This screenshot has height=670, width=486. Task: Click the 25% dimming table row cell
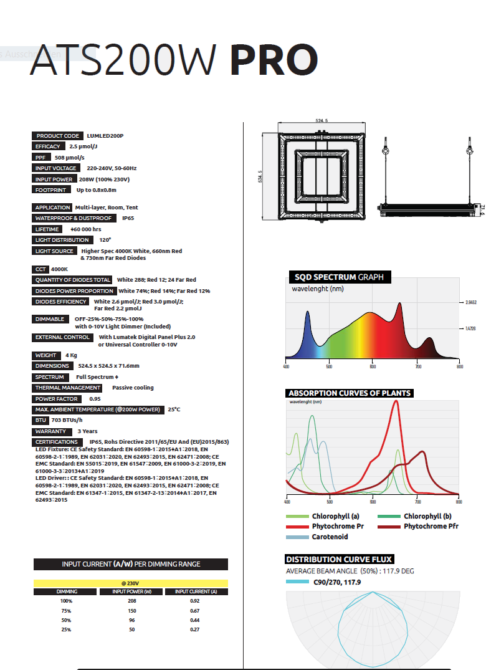click(x=65, y=630)
